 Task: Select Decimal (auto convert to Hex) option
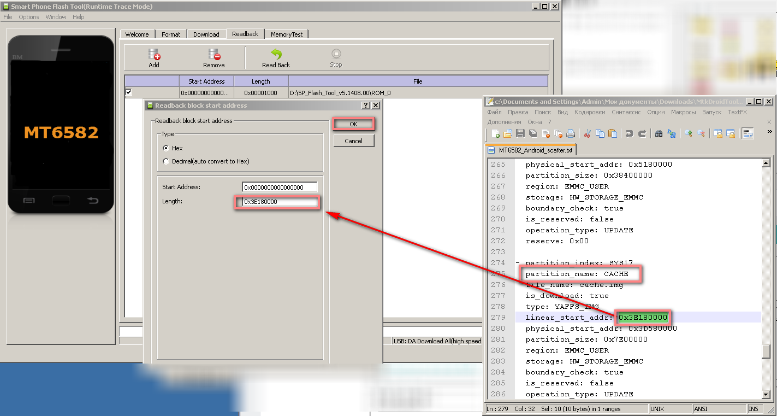[166, 161]
